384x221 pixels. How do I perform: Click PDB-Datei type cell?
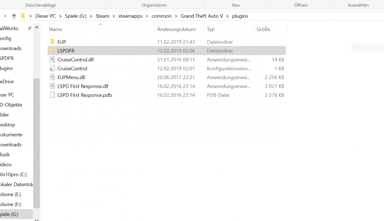click(x=218, y=95)
